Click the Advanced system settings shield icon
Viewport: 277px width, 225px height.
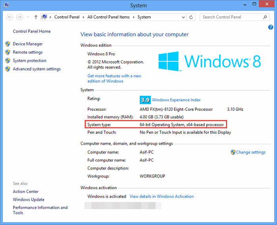point(8,69)
